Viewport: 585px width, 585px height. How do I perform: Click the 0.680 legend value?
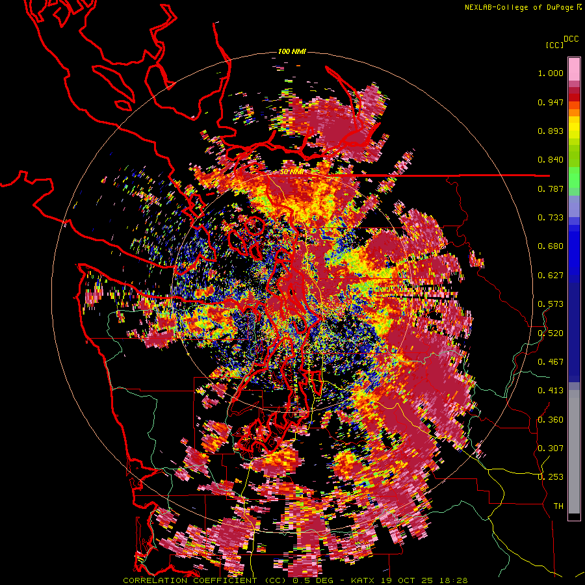[x=551, y=246]
